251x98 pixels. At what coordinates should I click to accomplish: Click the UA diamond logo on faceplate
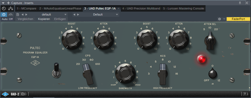click(35, 63)
